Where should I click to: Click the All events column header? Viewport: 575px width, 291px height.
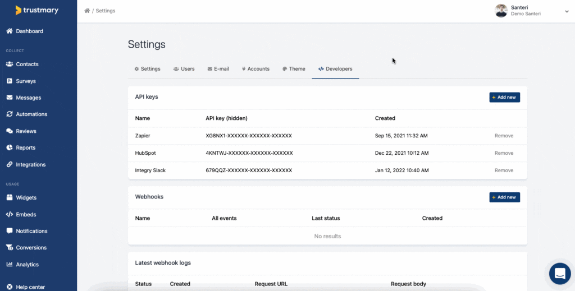[x=224, y=218]
